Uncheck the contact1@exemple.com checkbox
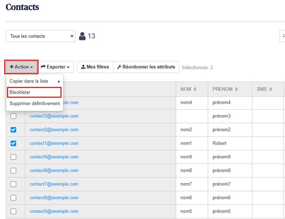Viewport: 285px width, 219px height. (x=14, y=143)
